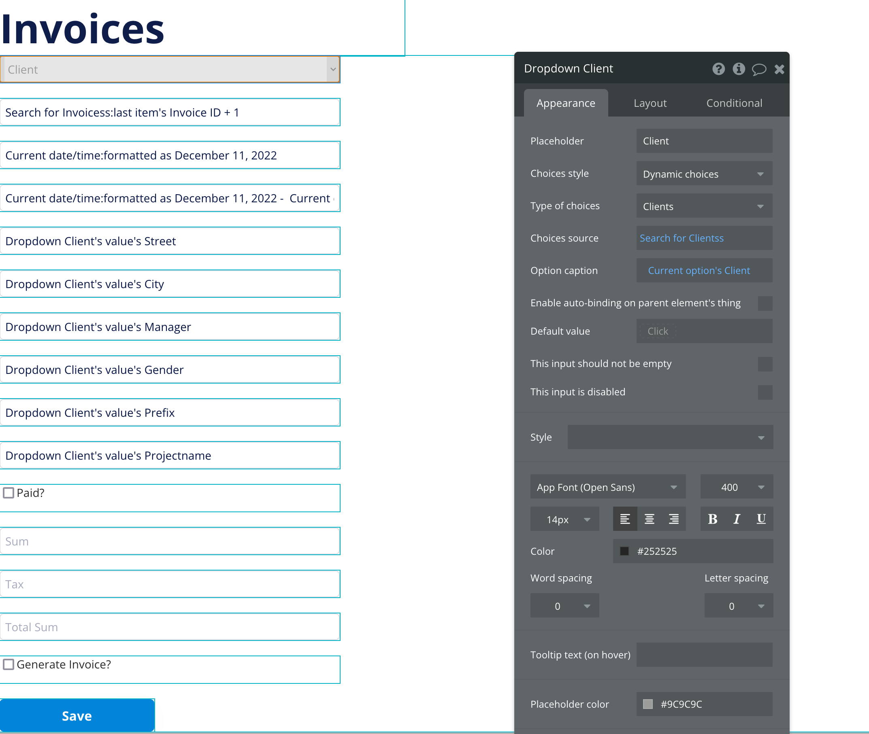Open the comment bubble icon for Dropdown Client
The width and height of the screenshot is (869, 734).
(x=759, y=69)
